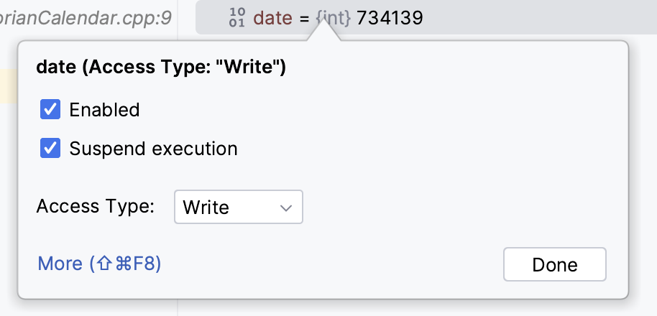Open the Access Type combo box showing Write
The height and width of the screenshot is (316, 657).
[238, 208]
